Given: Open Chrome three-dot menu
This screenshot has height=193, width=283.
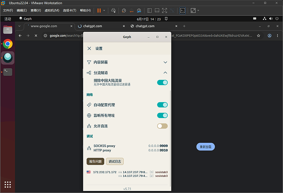Looking at the screenshot, I should 277,36.
